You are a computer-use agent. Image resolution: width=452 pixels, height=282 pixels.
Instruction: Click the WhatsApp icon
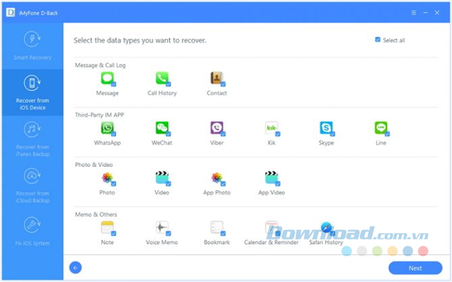[x=107, y=128]
